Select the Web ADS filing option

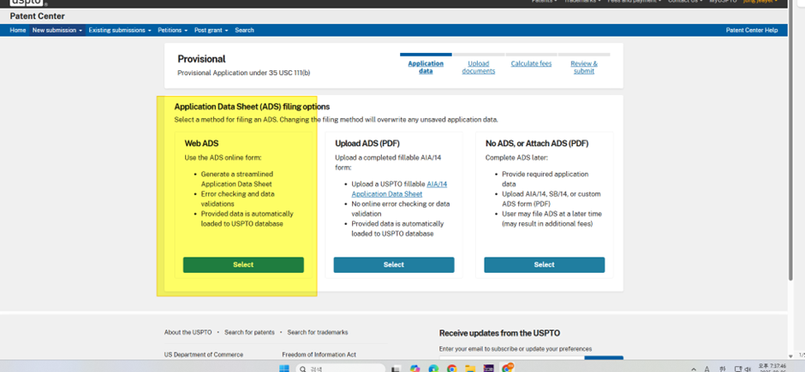[243, 265]
